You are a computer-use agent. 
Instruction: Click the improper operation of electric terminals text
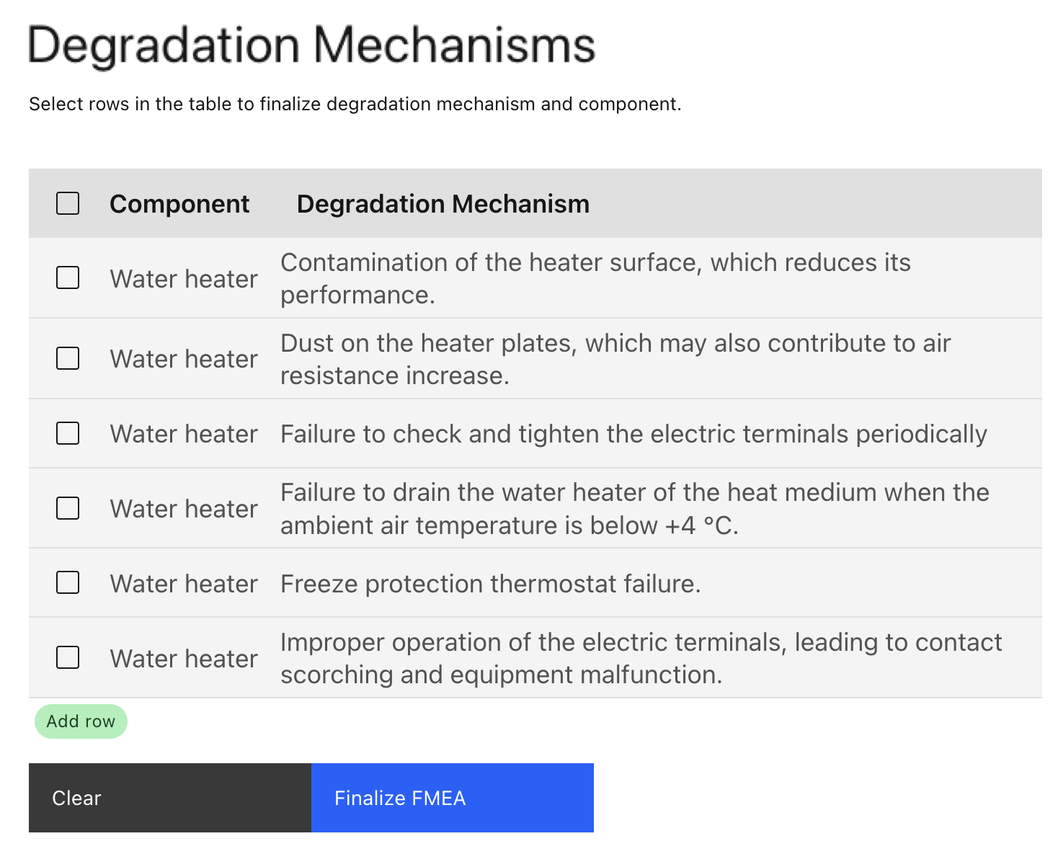coord(640,658)
